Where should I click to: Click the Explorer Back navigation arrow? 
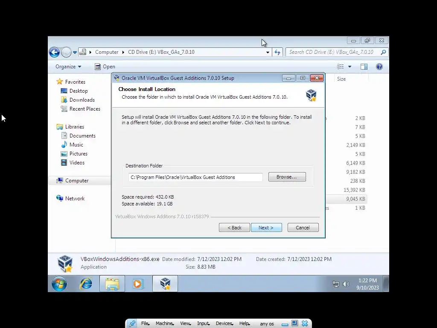pyautogui.click(x=54, y=52)
